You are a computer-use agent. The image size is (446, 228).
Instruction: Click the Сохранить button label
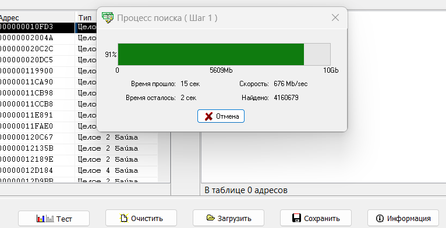(x=322, y=219)
